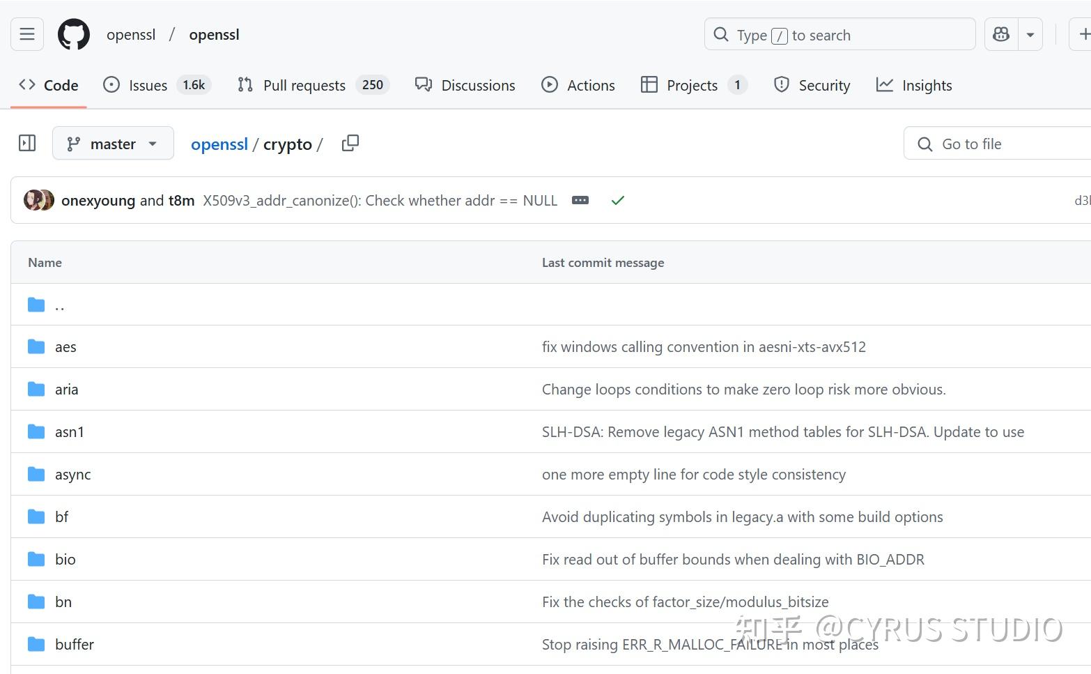
Task: Switch to the Pull requests tab
Action: 304,85
